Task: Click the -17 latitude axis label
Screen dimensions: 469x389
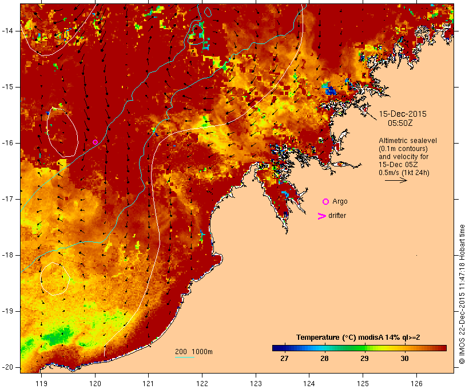Action: (7, 199)
